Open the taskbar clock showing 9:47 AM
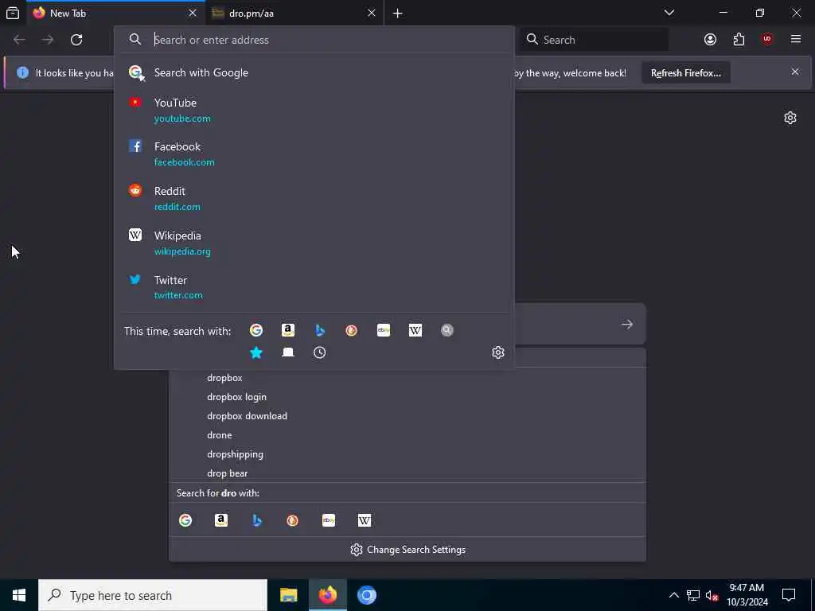The image size is (815, 611). 747,595
